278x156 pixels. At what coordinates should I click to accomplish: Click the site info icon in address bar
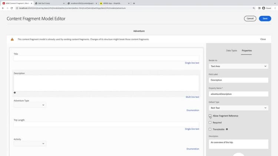17,8
